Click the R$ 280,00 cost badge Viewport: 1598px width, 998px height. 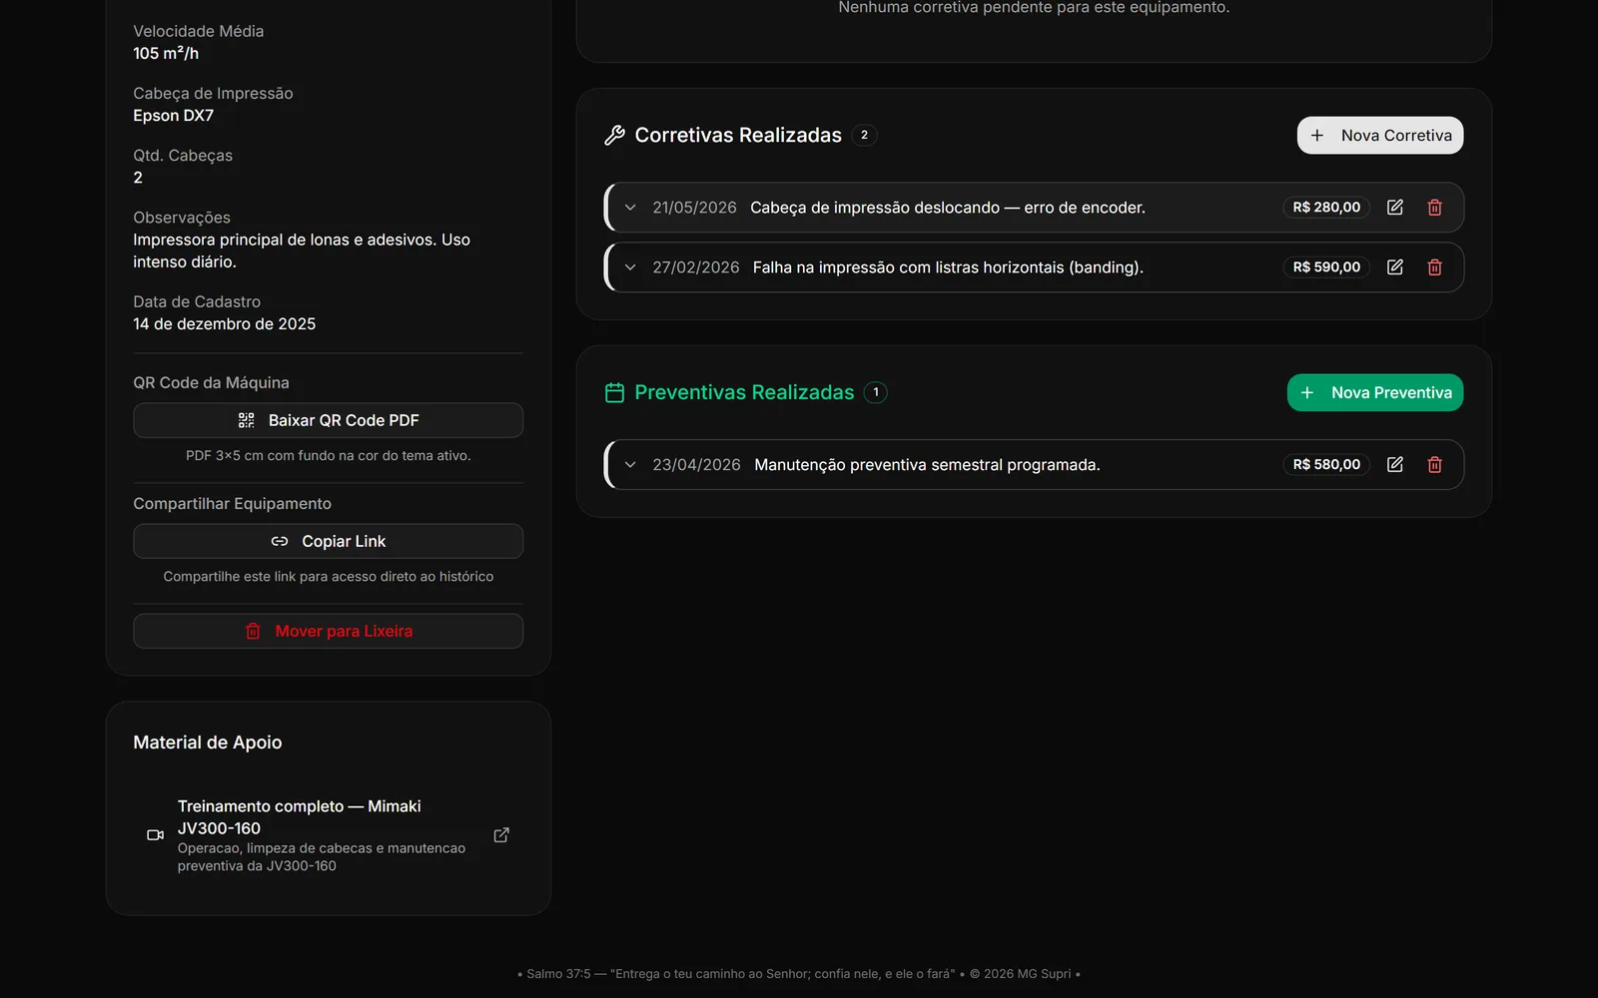pos(1326,208)
